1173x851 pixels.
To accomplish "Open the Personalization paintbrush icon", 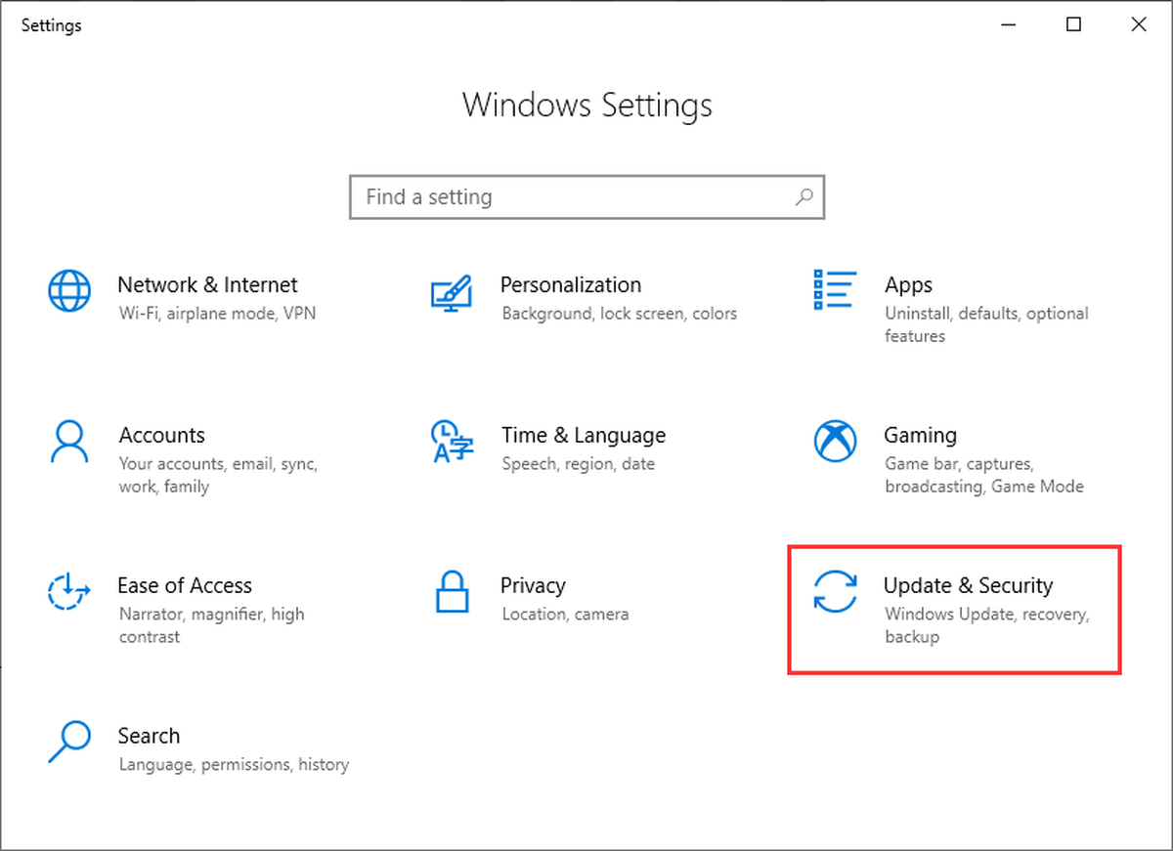I will coord(452,292).
